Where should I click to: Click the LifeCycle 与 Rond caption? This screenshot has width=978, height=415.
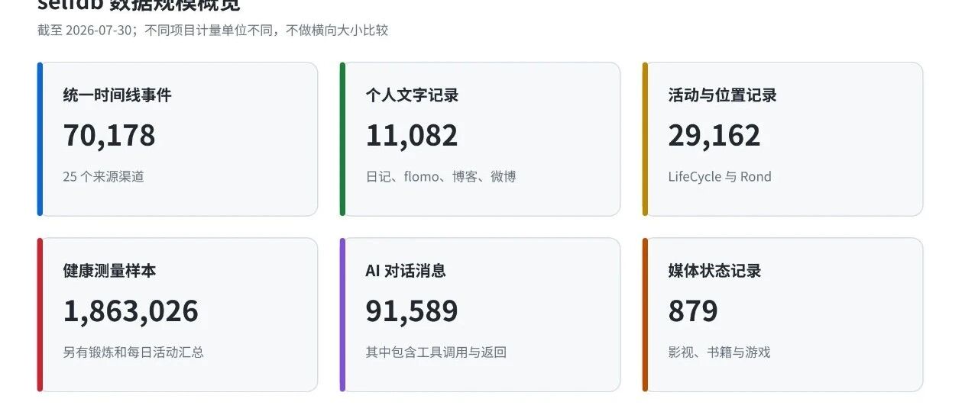pyautogui.click(x=720, y=176)
